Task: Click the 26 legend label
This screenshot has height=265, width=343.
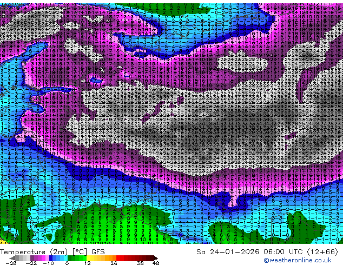Action: [114, 263]
